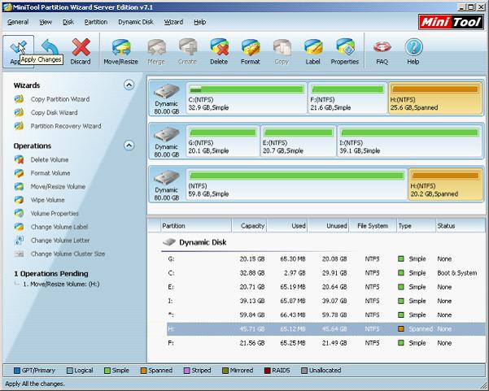The image size is (489, 391).
Task: Select the I: 39.1 GB volume block
Action: (x=409, y=141)
